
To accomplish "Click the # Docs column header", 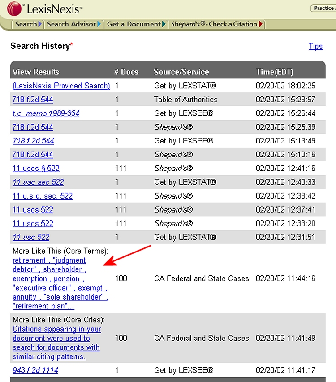I will (x=126, y=72).
